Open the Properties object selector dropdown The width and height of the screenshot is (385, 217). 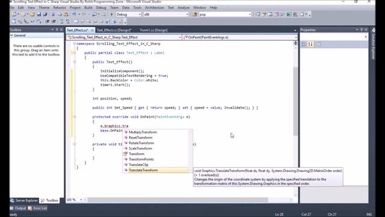point(366,37)
